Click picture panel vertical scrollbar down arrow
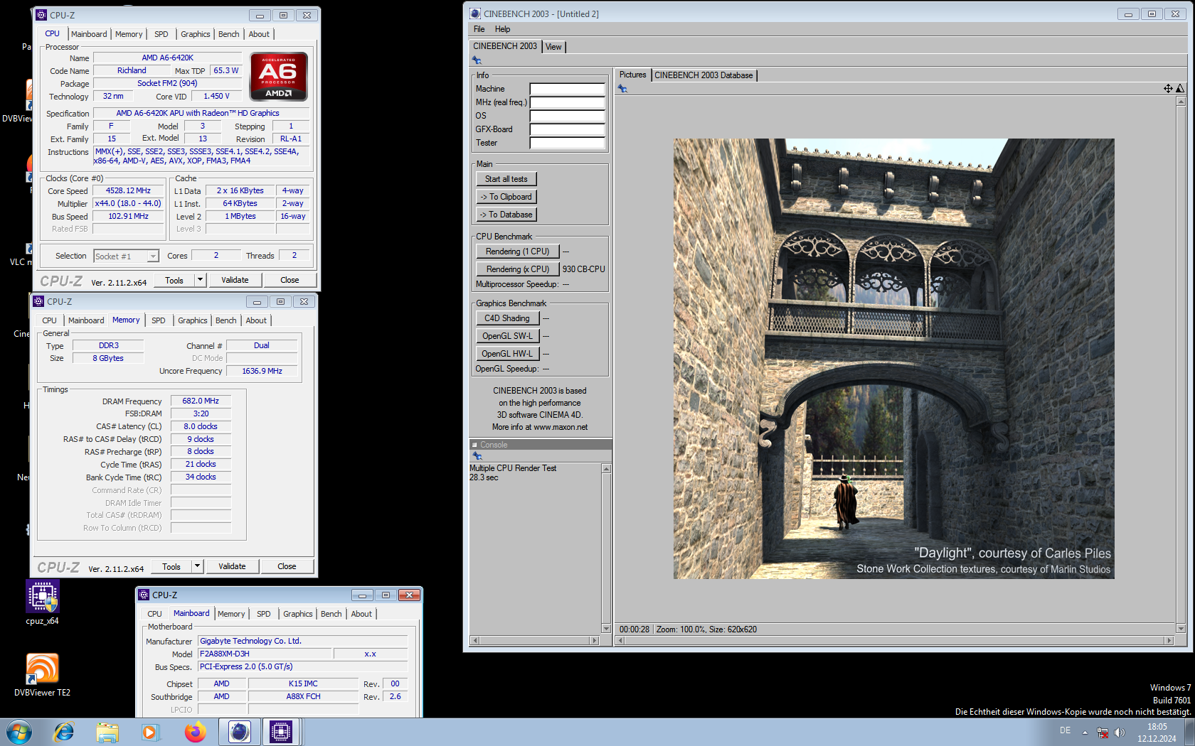1195x746 pixels. coord(1181,629)
